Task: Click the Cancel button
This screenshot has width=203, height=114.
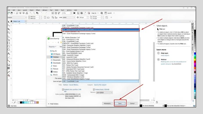Action: (x=132, y=103)
